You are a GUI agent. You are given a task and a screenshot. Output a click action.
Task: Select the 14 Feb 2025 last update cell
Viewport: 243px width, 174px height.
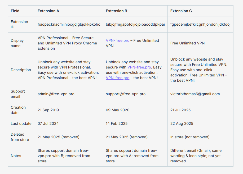point(117,123)
